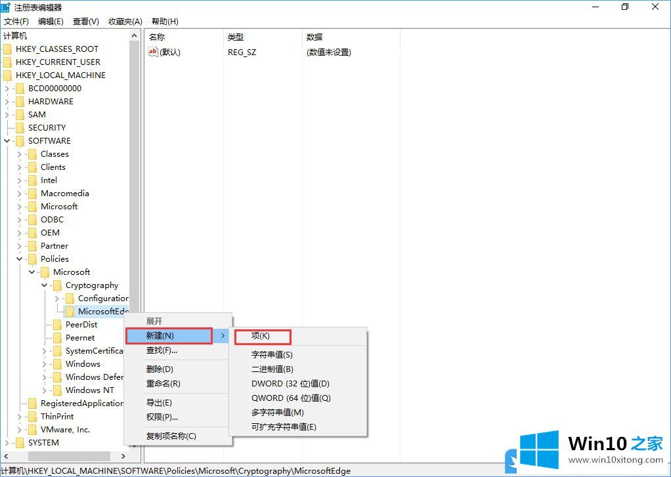Select 可扩充字符串值(E) in the submenu
671x477 pixels.
(x=298, y=427)
